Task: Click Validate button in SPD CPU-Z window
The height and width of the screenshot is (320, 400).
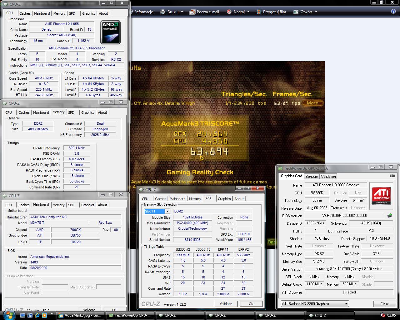Action: (226, 304)
